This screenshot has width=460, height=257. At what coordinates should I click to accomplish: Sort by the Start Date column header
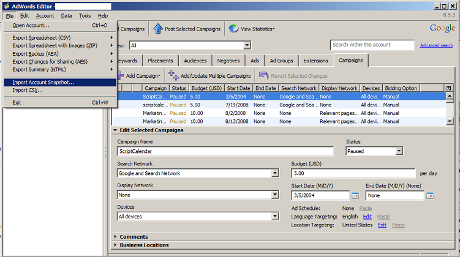[x=238, y=88]
